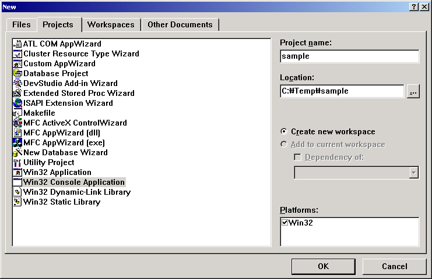Click the title bar help question mark
Image resolution: width=432 pixels, height=279 pixels.
pyautogui.click(x=414, y=7)
